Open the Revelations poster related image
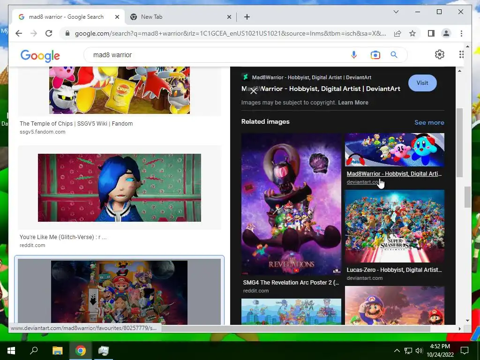The image size is (480, 360). pyautogui.click(x=291, y=204)
